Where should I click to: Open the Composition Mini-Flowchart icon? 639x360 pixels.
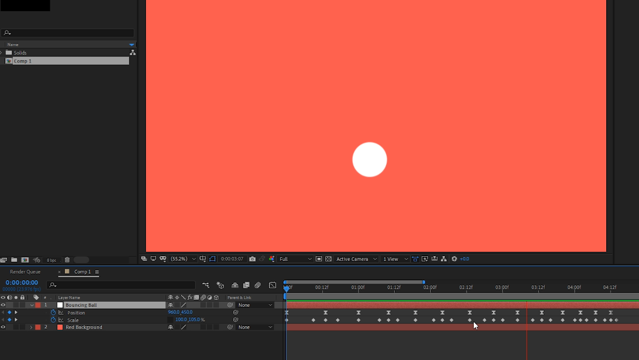tap(206, 285)
